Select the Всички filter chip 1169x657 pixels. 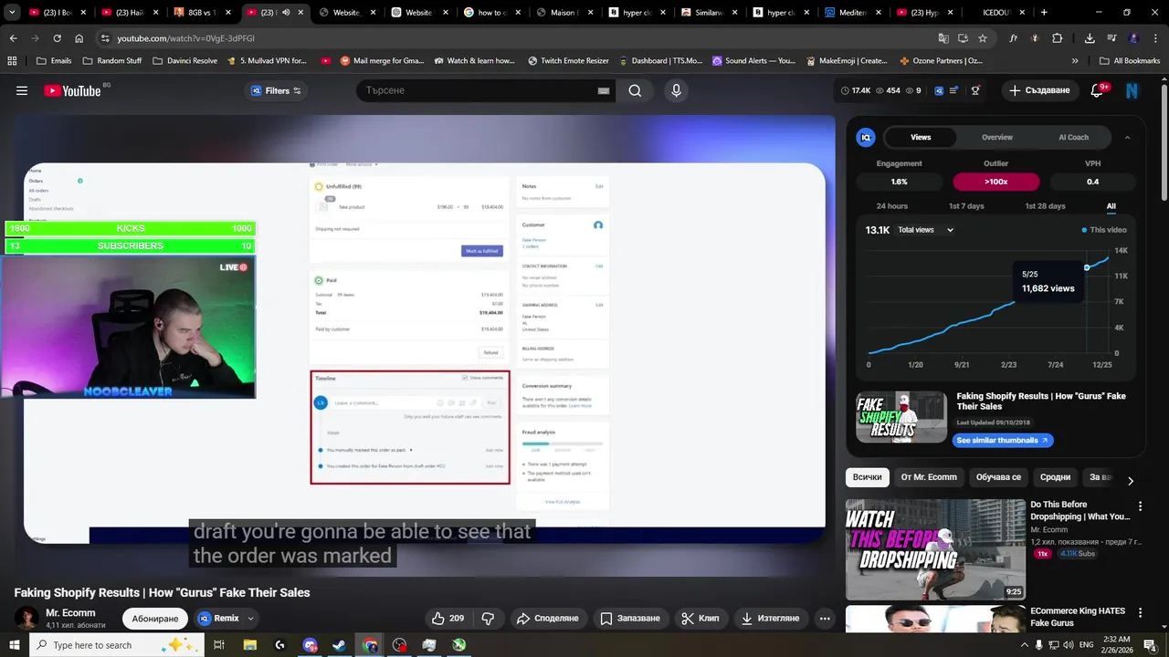click(x=867, y=477)
